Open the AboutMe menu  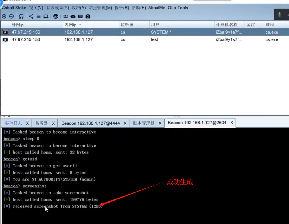click(x=157, y=8)
